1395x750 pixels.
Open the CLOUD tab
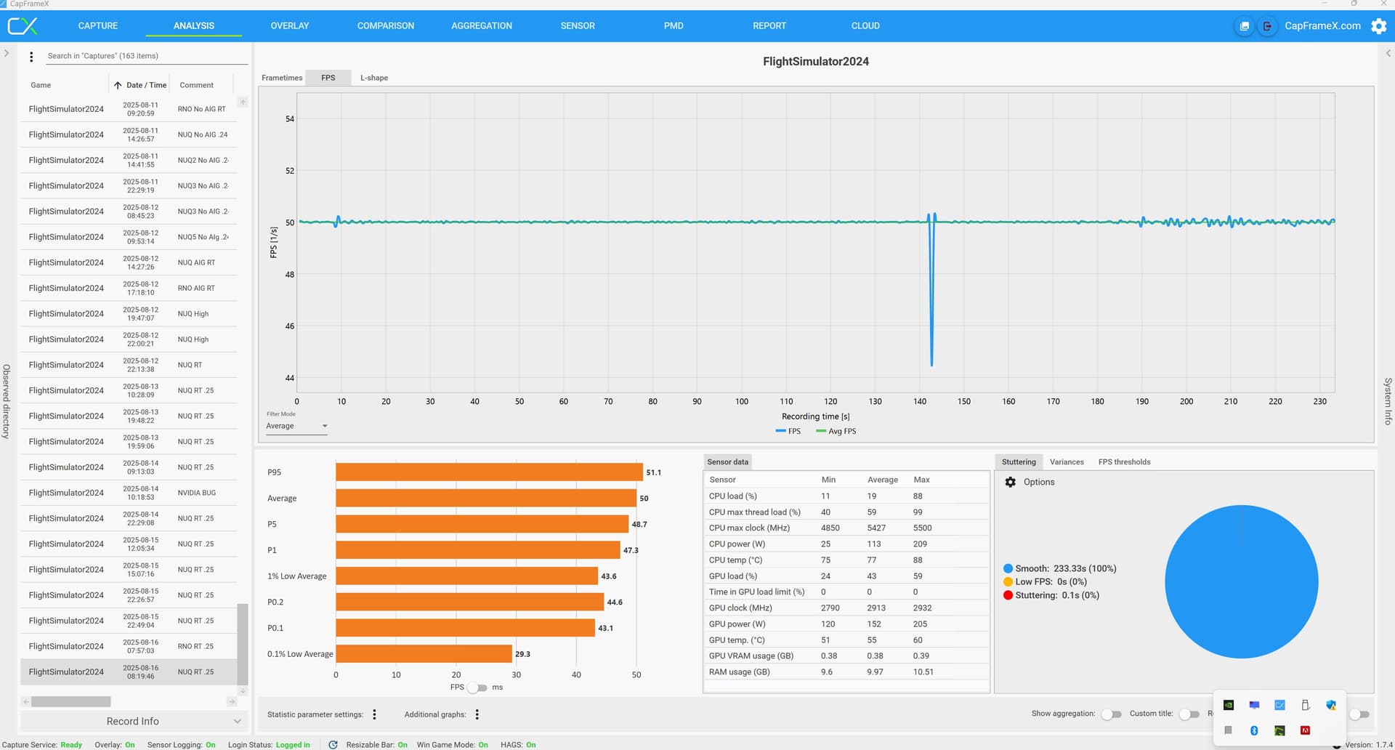[865, 25]
